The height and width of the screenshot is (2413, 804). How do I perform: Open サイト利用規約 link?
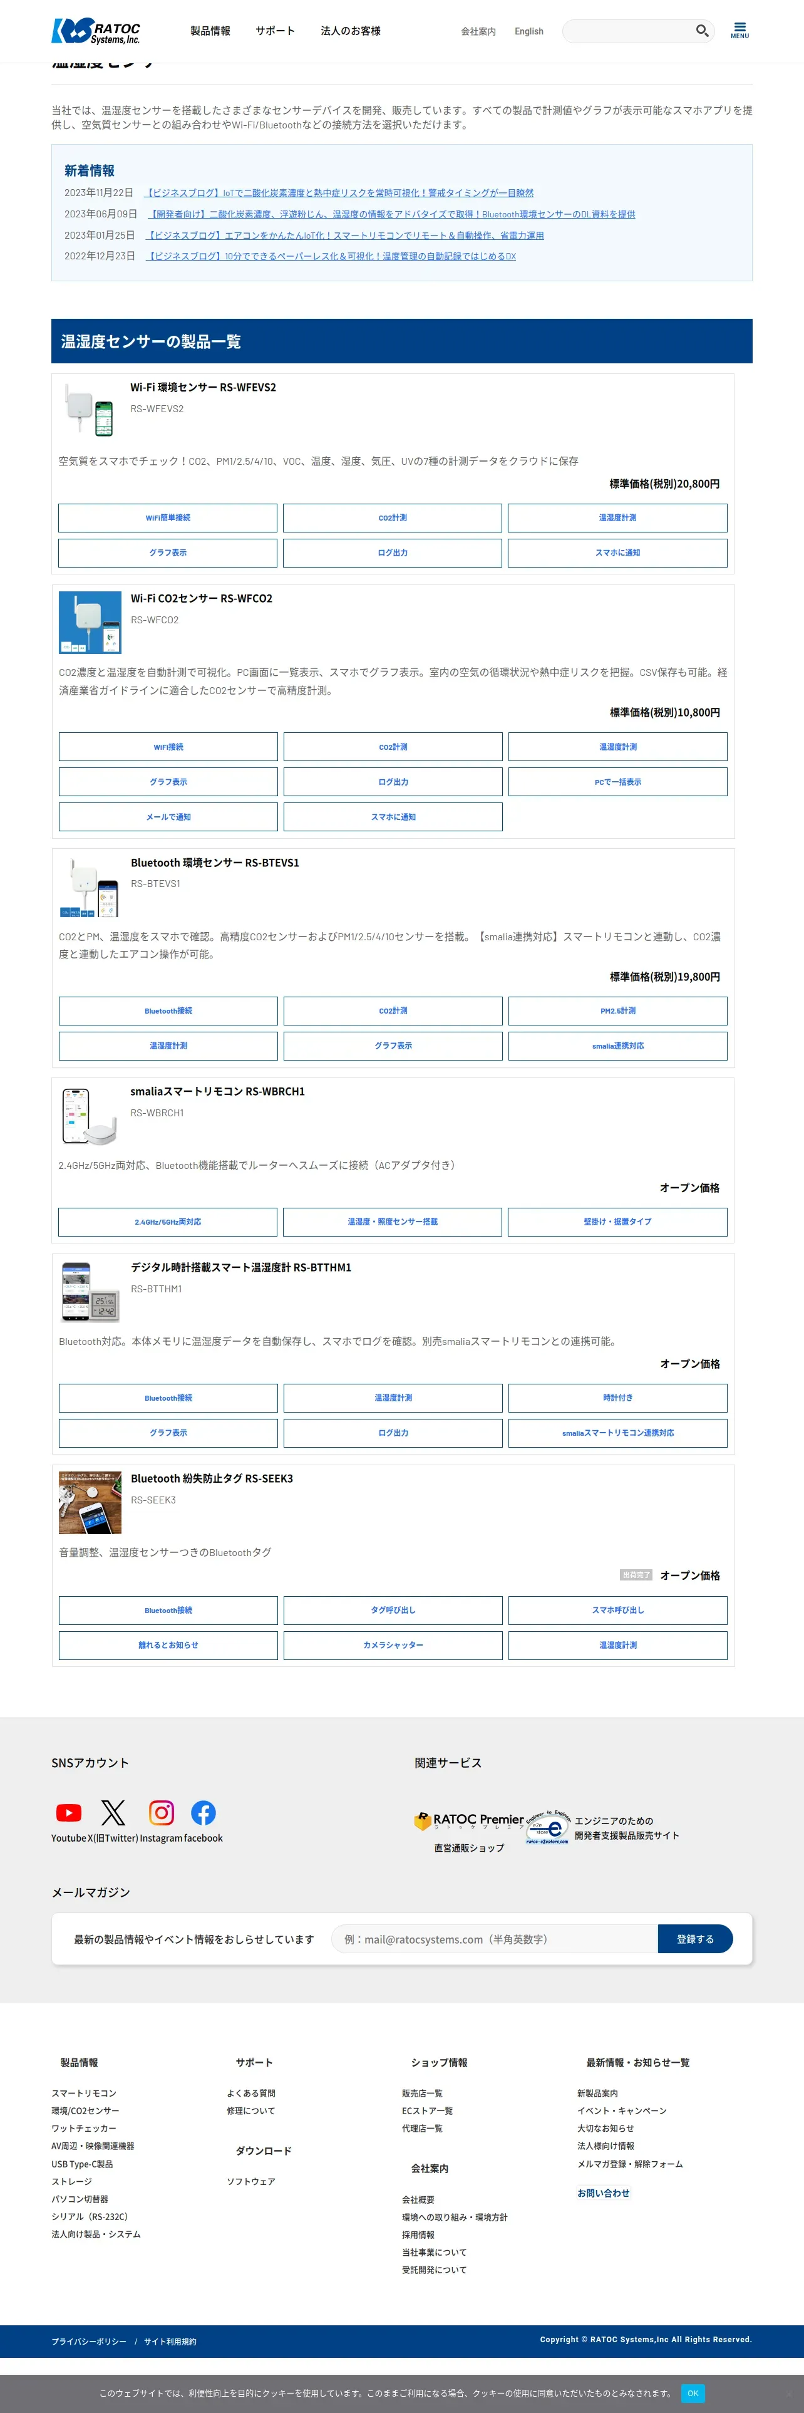click(x=170, y=2342)
